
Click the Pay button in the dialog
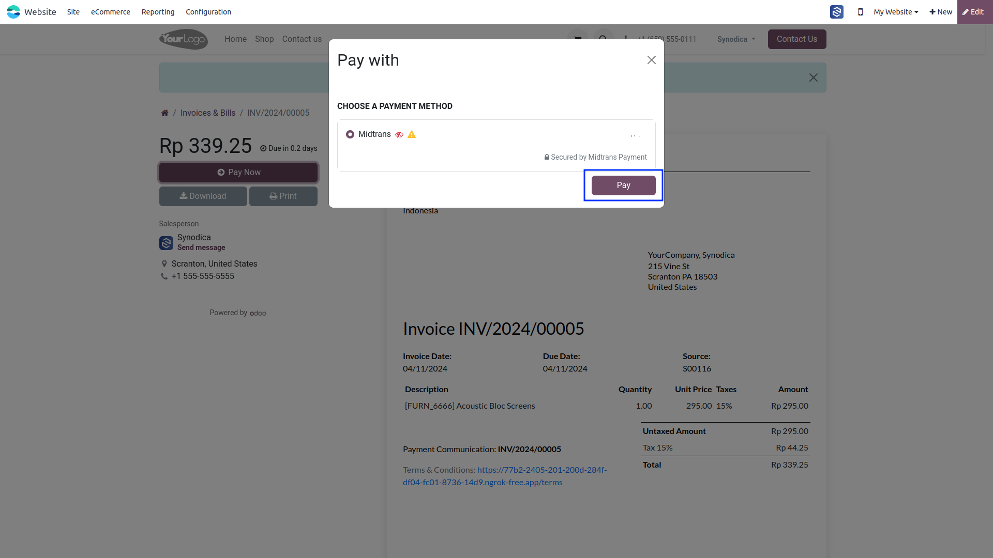[623, 185]
